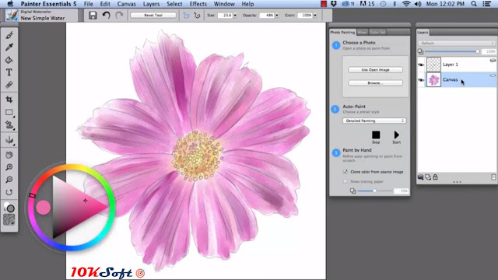This screenshot has height=280, width=498.
Task: Open the Detailed Painting preset dropdown
Action: click(374, 121)
